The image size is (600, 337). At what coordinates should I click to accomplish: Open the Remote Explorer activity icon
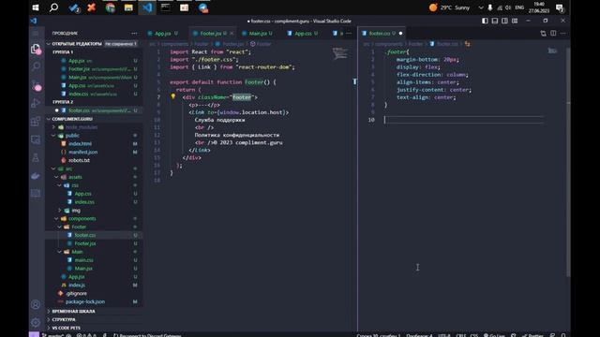point(36,139)
